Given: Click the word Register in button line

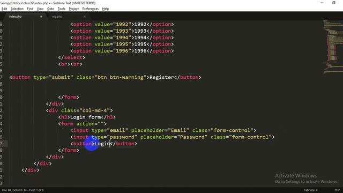Looking at the screenshot, I should pyautogui.click(x=162, y=77).
